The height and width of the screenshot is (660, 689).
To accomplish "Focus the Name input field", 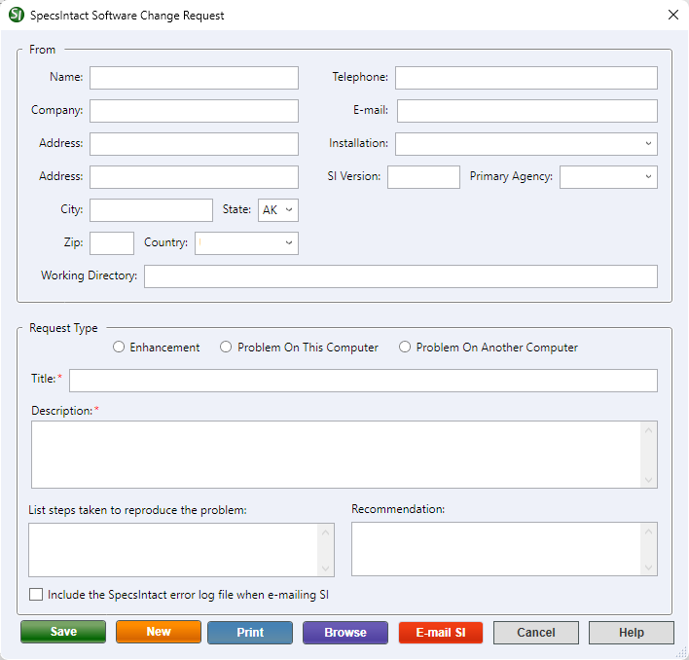I will pos(194,78).
